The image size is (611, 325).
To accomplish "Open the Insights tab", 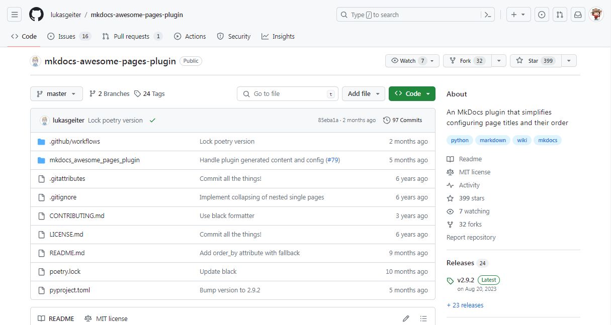I will coord(278,36).
